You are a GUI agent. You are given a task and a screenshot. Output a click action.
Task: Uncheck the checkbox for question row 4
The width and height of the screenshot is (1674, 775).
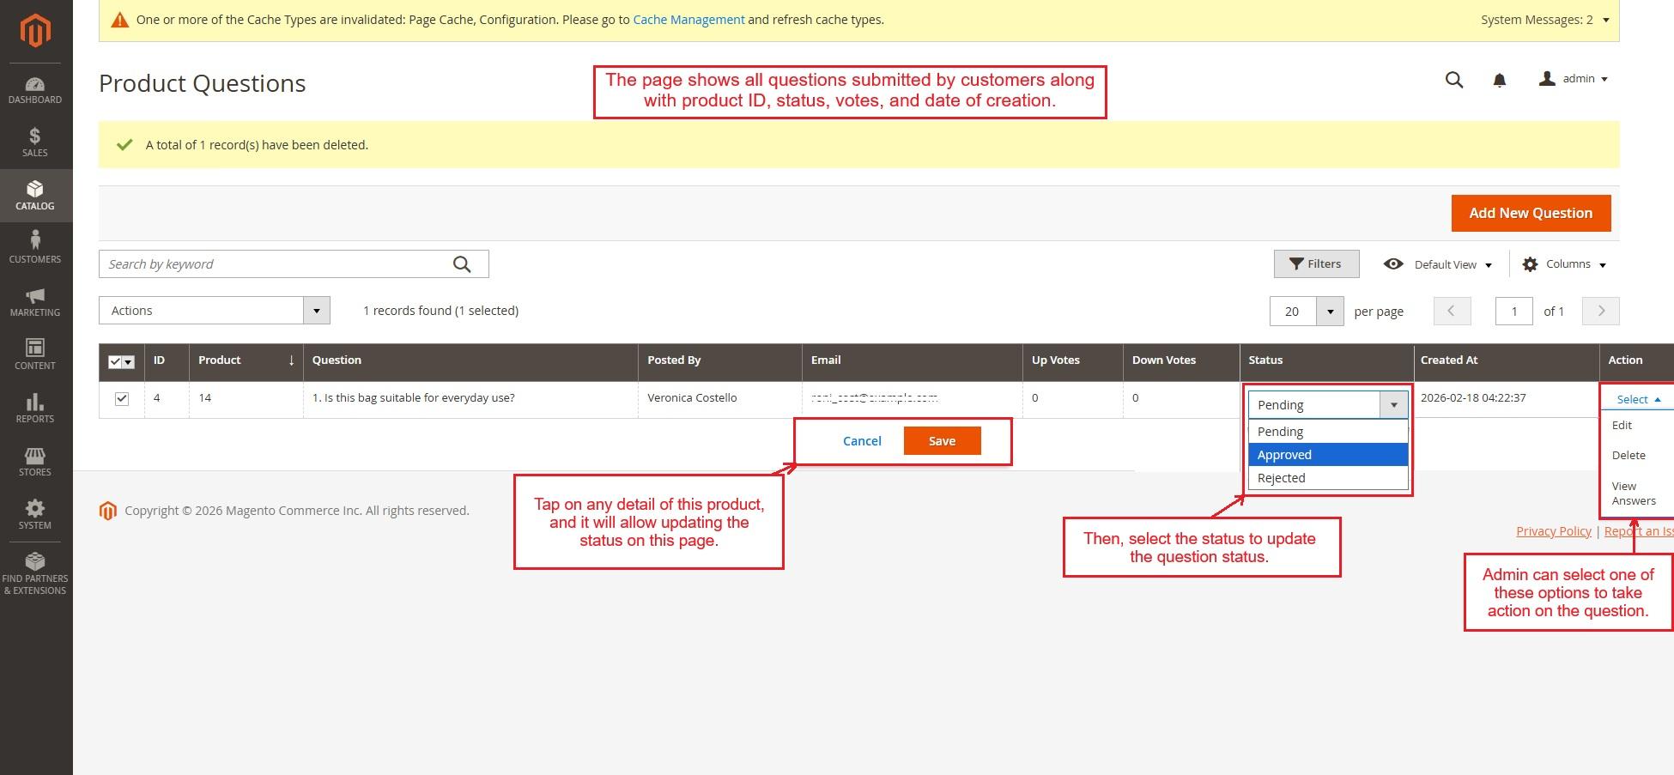pyautogui.click(x=122, y=398)
